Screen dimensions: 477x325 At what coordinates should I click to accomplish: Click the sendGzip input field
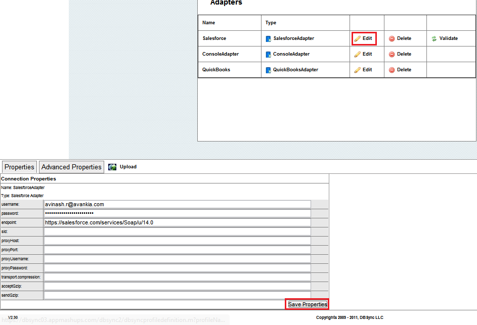[177, 295]
